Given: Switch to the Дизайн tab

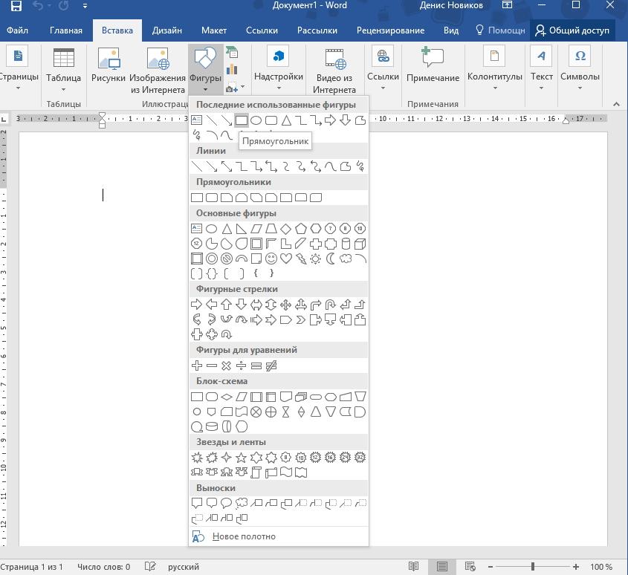Looking at the screenshot, I should pyautogui.click(x=167, y=30).
